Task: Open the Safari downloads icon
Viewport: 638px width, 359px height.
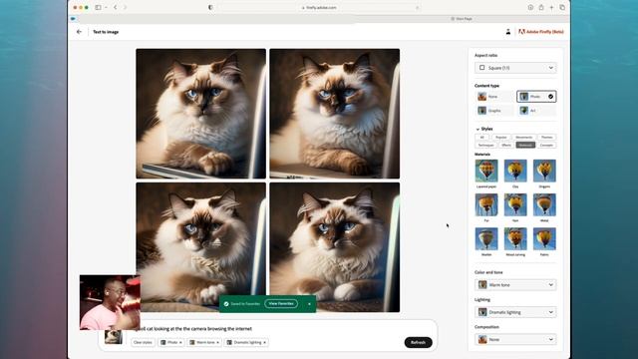Action: 530,7
